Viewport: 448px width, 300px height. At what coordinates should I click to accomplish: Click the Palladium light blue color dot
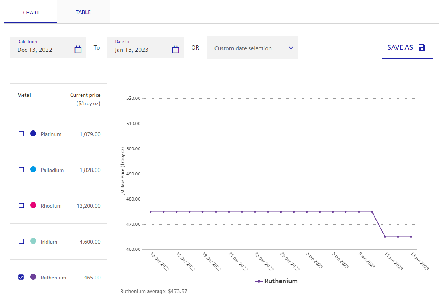click(x=33, y=170)
